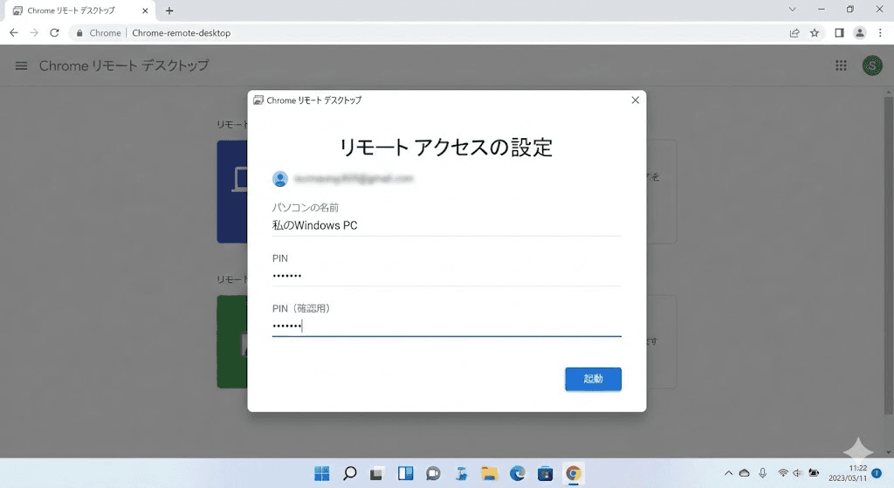Click the 起動 button
The width and height of the screenshot is (894, 488).
click(593, 379)
